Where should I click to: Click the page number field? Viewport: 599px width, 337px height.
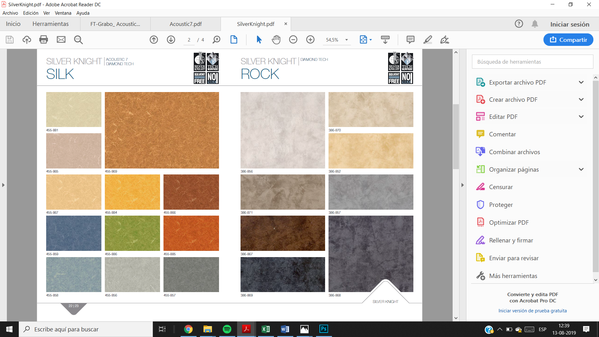[189, 40]
